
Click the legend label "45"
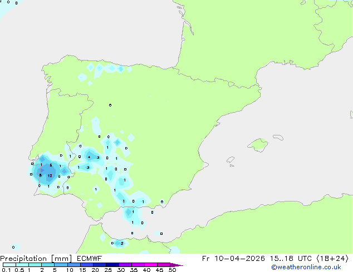pos(159,270)
